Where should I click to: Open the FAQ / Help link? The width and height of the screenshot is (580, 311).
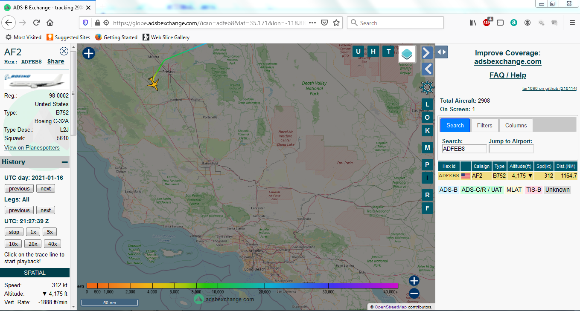point(508,75)
